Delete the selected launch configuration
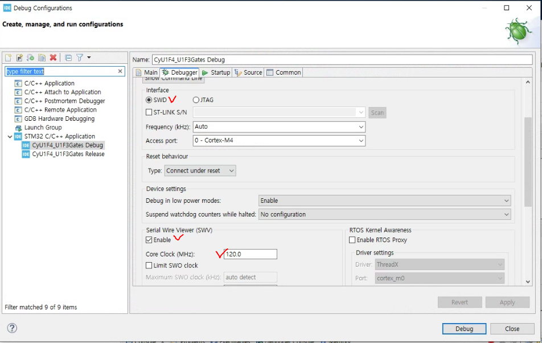Screen dimensions: 542x343 53,58
